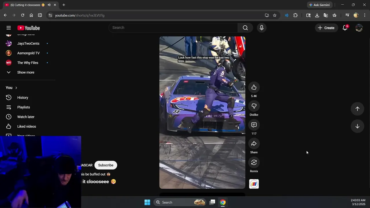The image size is (370, 208).
Task: Click the Create button
Action: point(326,28)
